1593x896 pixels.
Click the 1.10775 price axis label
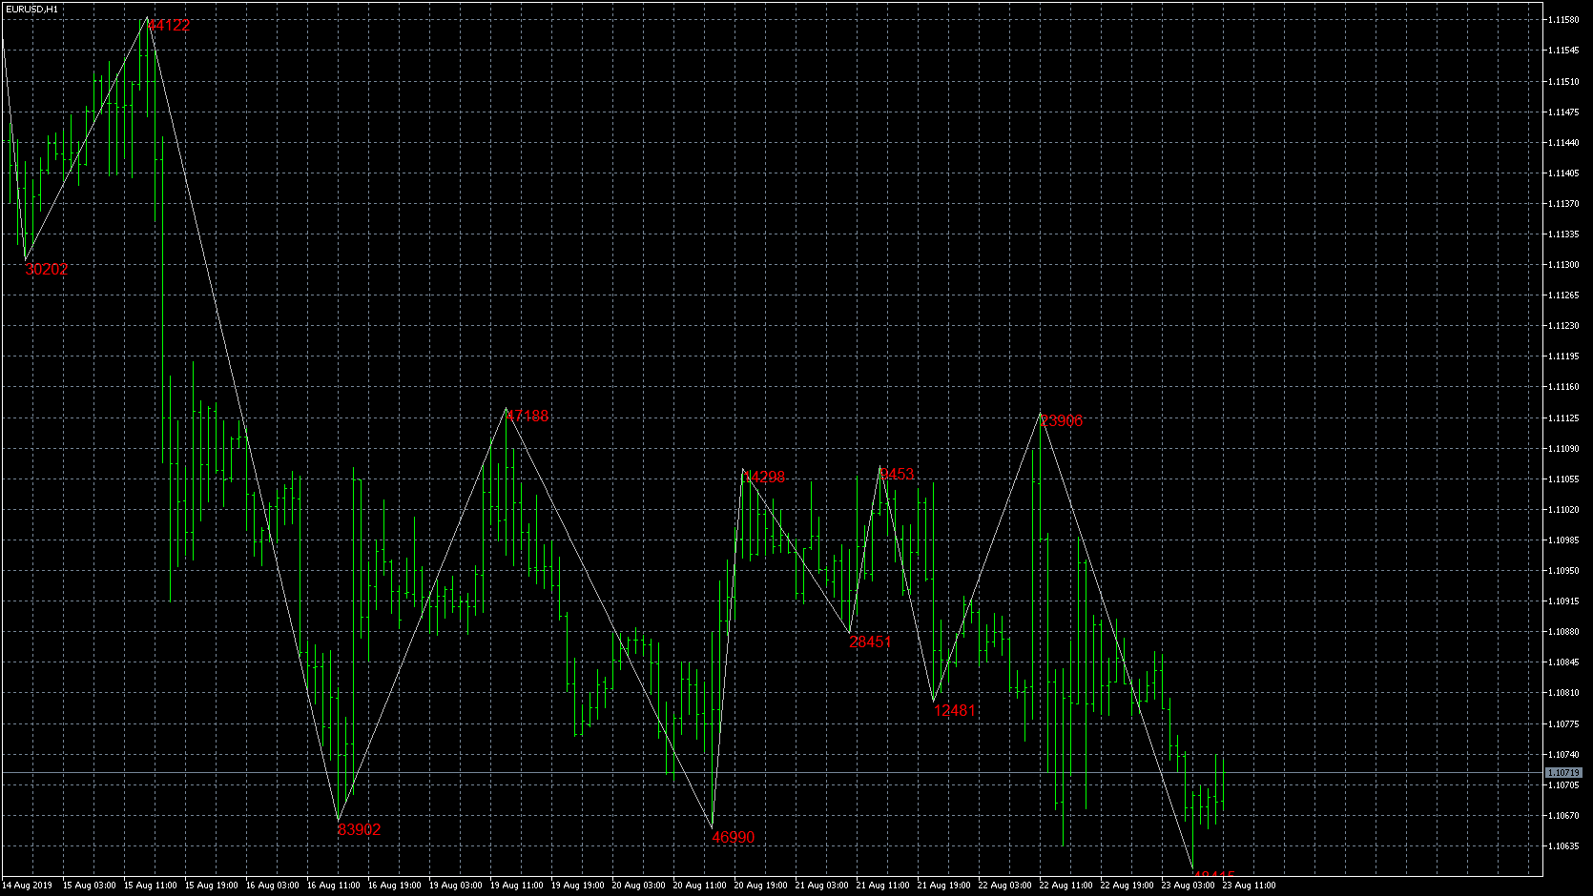click(x=1563, y=724)
